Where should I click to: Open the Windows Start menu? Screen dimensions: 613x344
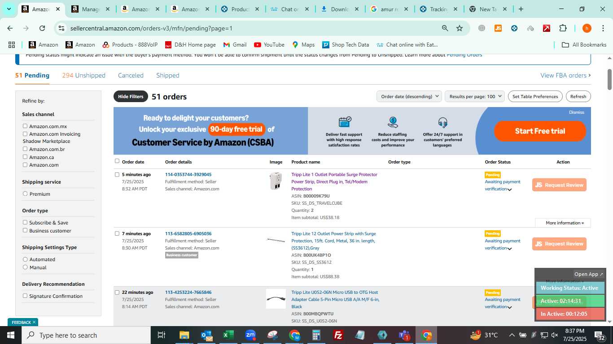[11, 335]
